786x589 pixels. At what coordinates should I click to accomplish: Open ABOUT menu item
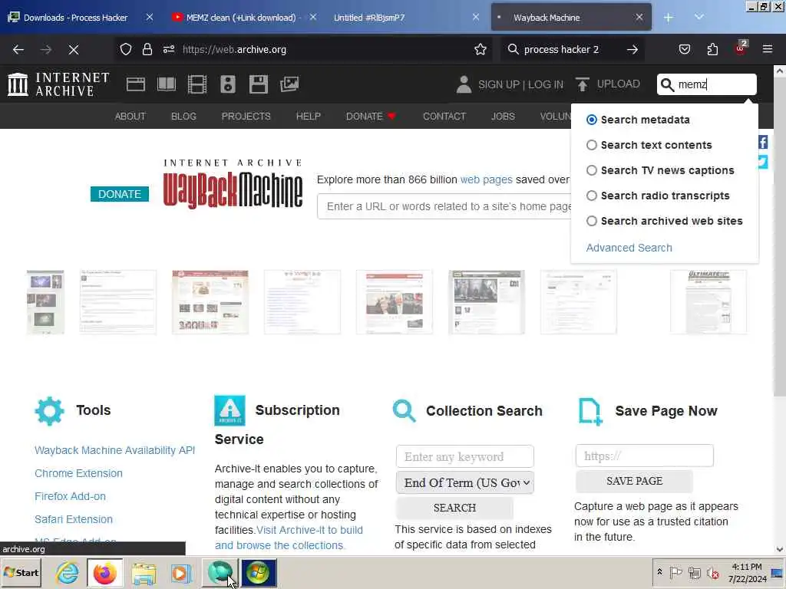(130, 117)
